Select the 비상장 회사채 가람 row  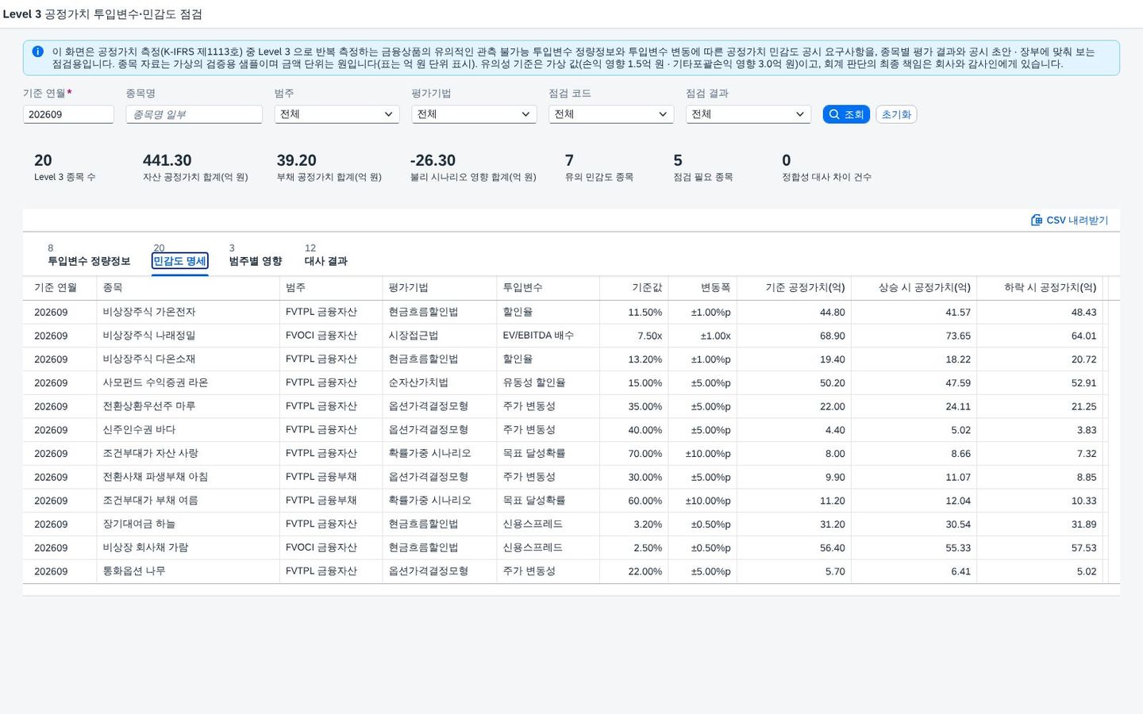tap(565, 547)
